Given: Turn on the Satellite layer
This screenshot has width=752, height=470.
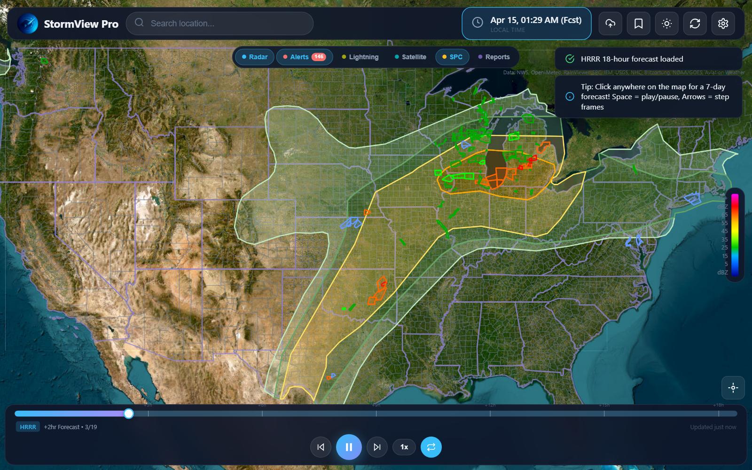Looking at the screenshot, I should tap(410, 57).
